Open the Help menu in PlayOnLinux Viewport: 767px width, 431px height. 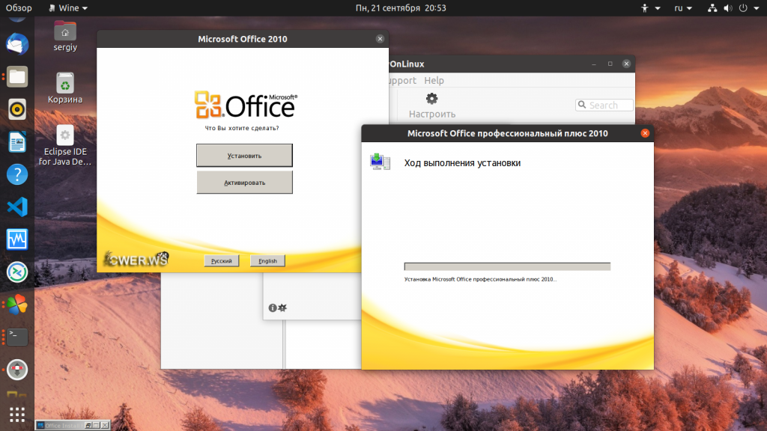click(x=434, y=80)
